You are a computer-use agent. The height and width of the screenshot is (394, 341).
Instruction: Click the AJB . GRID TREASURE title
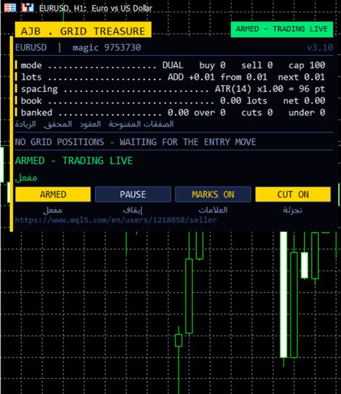[83, 30]
